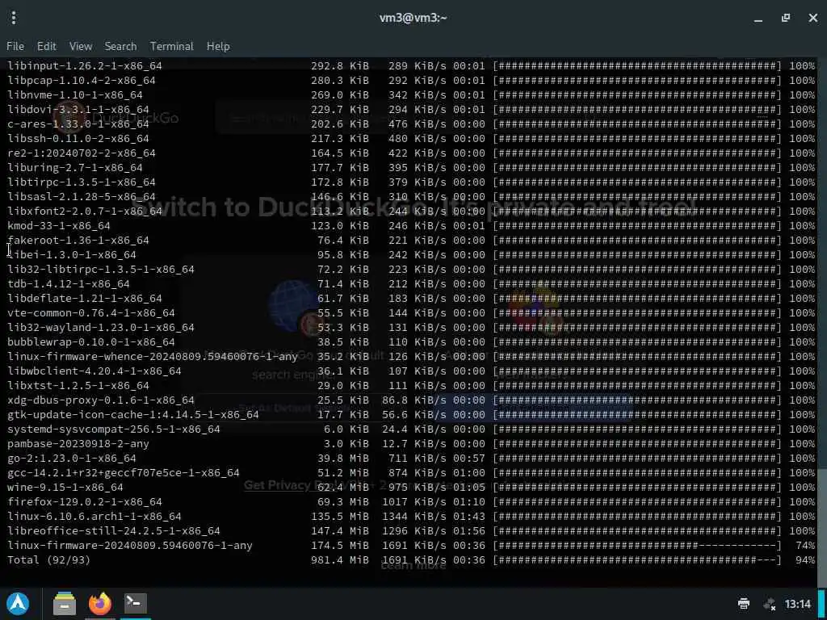Viewport: 827px width, 620px height.
Task: Click the libreoffice-still-24.2.5-1-x86_64 package name
Action: pyautogui.click(x=113, y=531)
